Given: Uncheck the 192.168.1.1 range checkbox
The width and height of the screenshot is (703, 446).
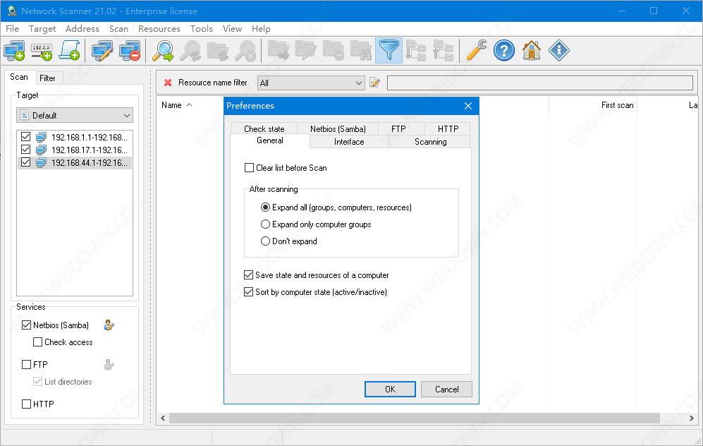Looking at the screenshot, I should 25,137.
